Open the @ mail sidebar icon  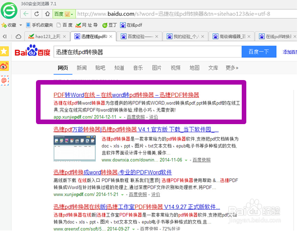(4, 81)
